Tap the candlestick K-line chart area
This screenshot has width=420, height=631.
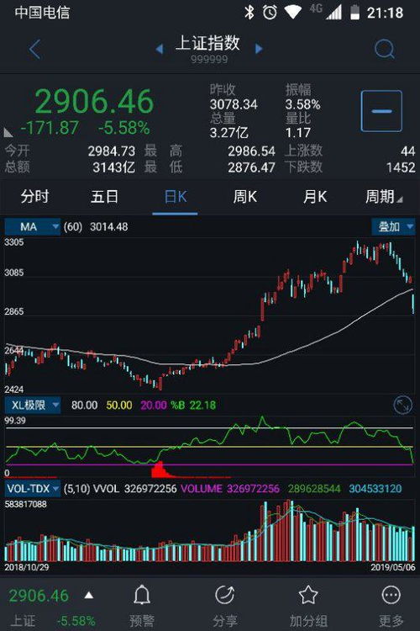tap(209, 315)
